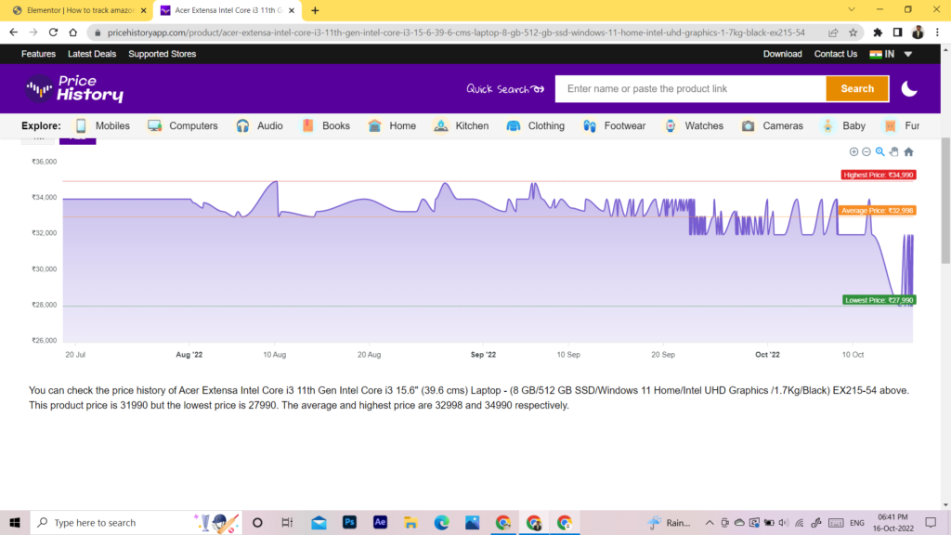Close the Acer Extensa browser tab

(x=292, y=10)
